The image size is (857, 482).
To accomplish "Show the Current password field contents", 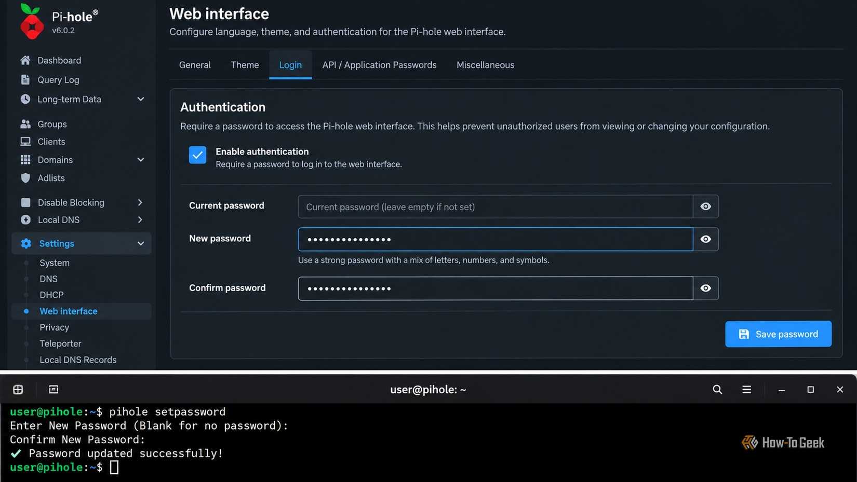I will coord(705,206).
